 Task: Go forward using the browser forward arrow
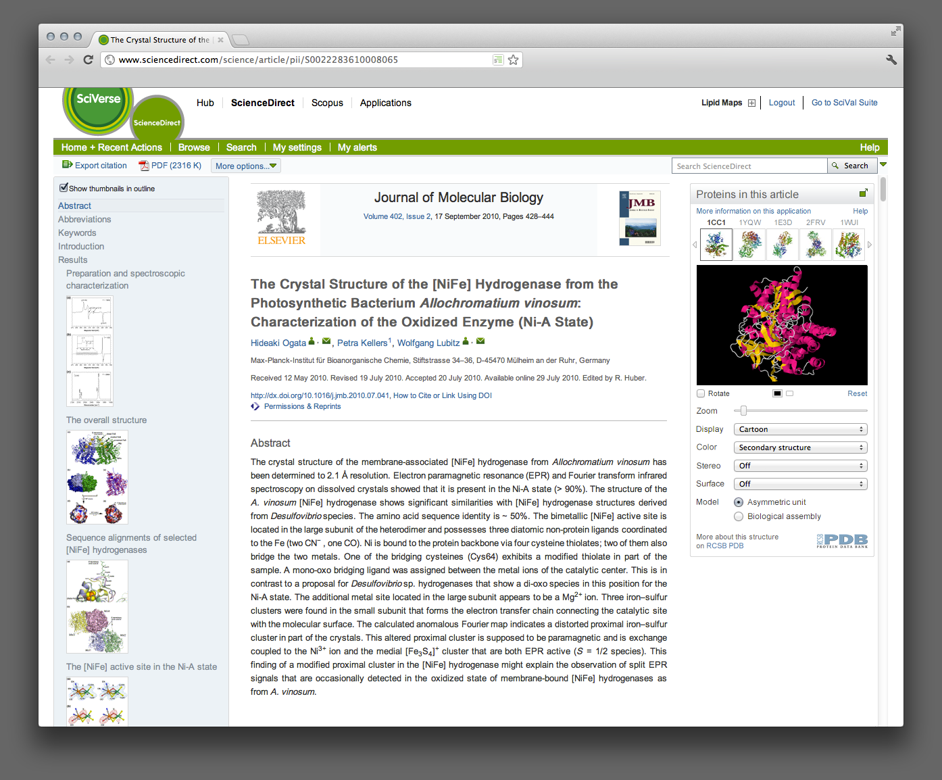[69, 59]
